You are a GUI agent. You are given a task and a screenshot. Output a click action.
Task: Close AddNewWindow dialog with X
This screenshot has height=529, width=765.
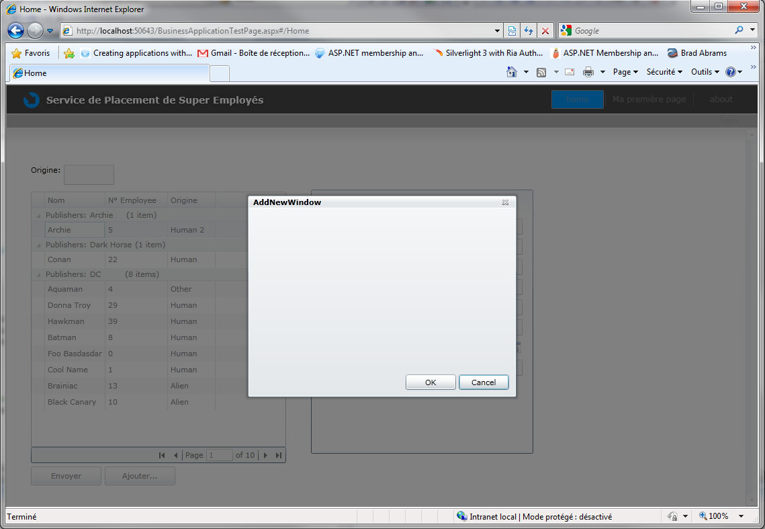point(505,202)
